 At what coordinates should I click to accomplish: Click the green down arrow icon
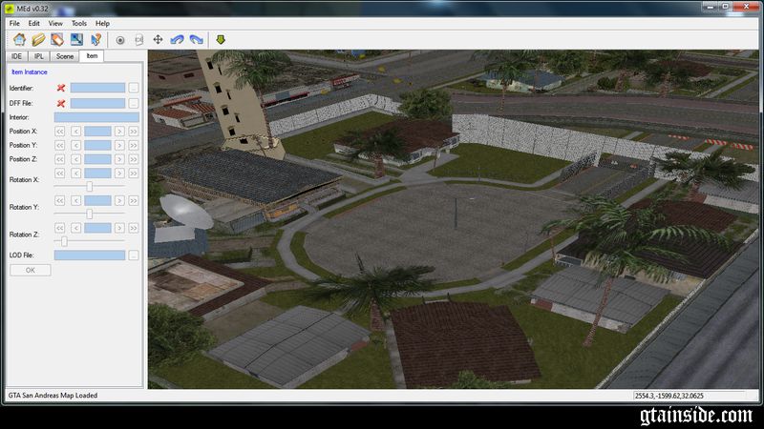[221, 39]
